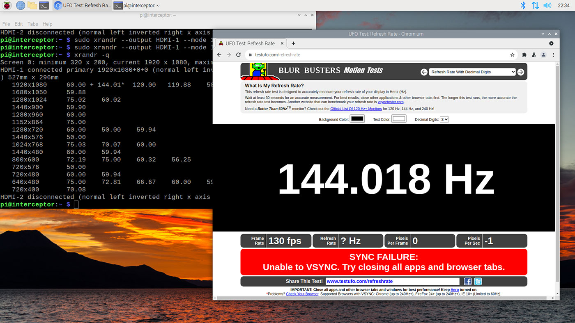Open a new Chromium tab

[x=293, y=43]
